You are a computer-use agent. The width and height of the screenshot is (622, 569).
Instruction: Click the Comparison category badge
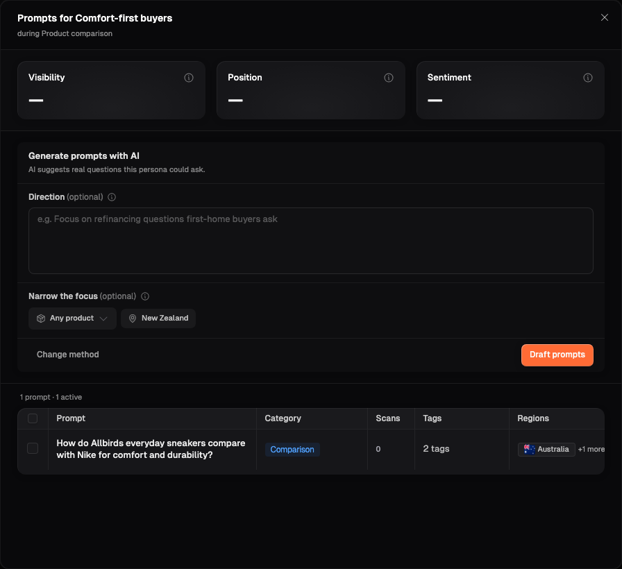[x=292, y=450]
